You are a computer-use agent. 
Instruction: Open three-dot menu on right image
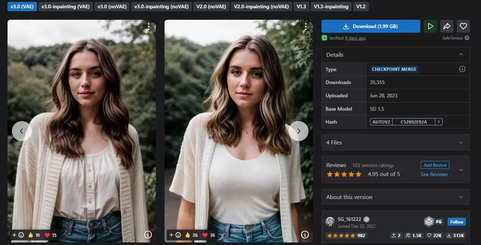tap(306, 26)
